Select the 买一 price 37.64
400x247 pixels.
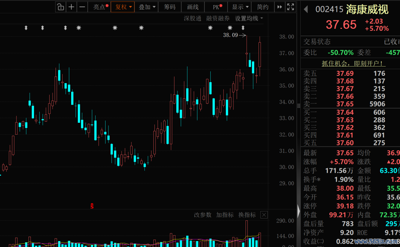tap(345, 112)
